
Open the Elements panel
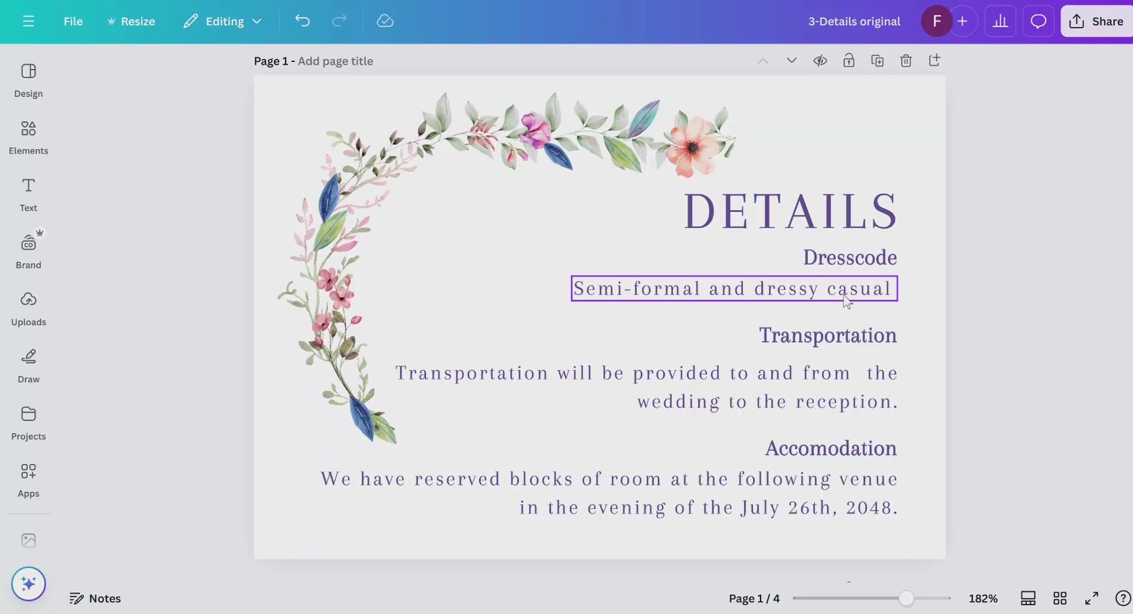pyautogui.click(x=28, y=138)
